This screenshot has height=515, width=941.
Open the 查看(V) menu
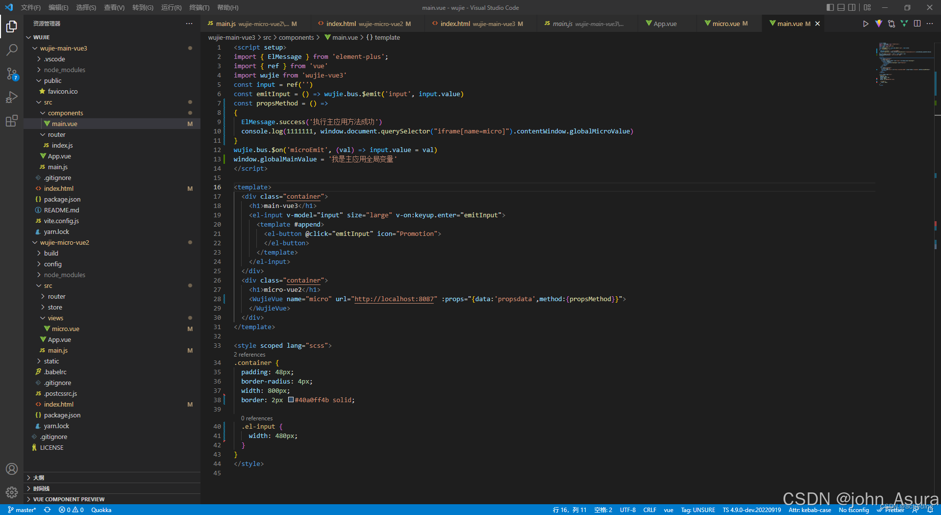[x=114, y=7]
